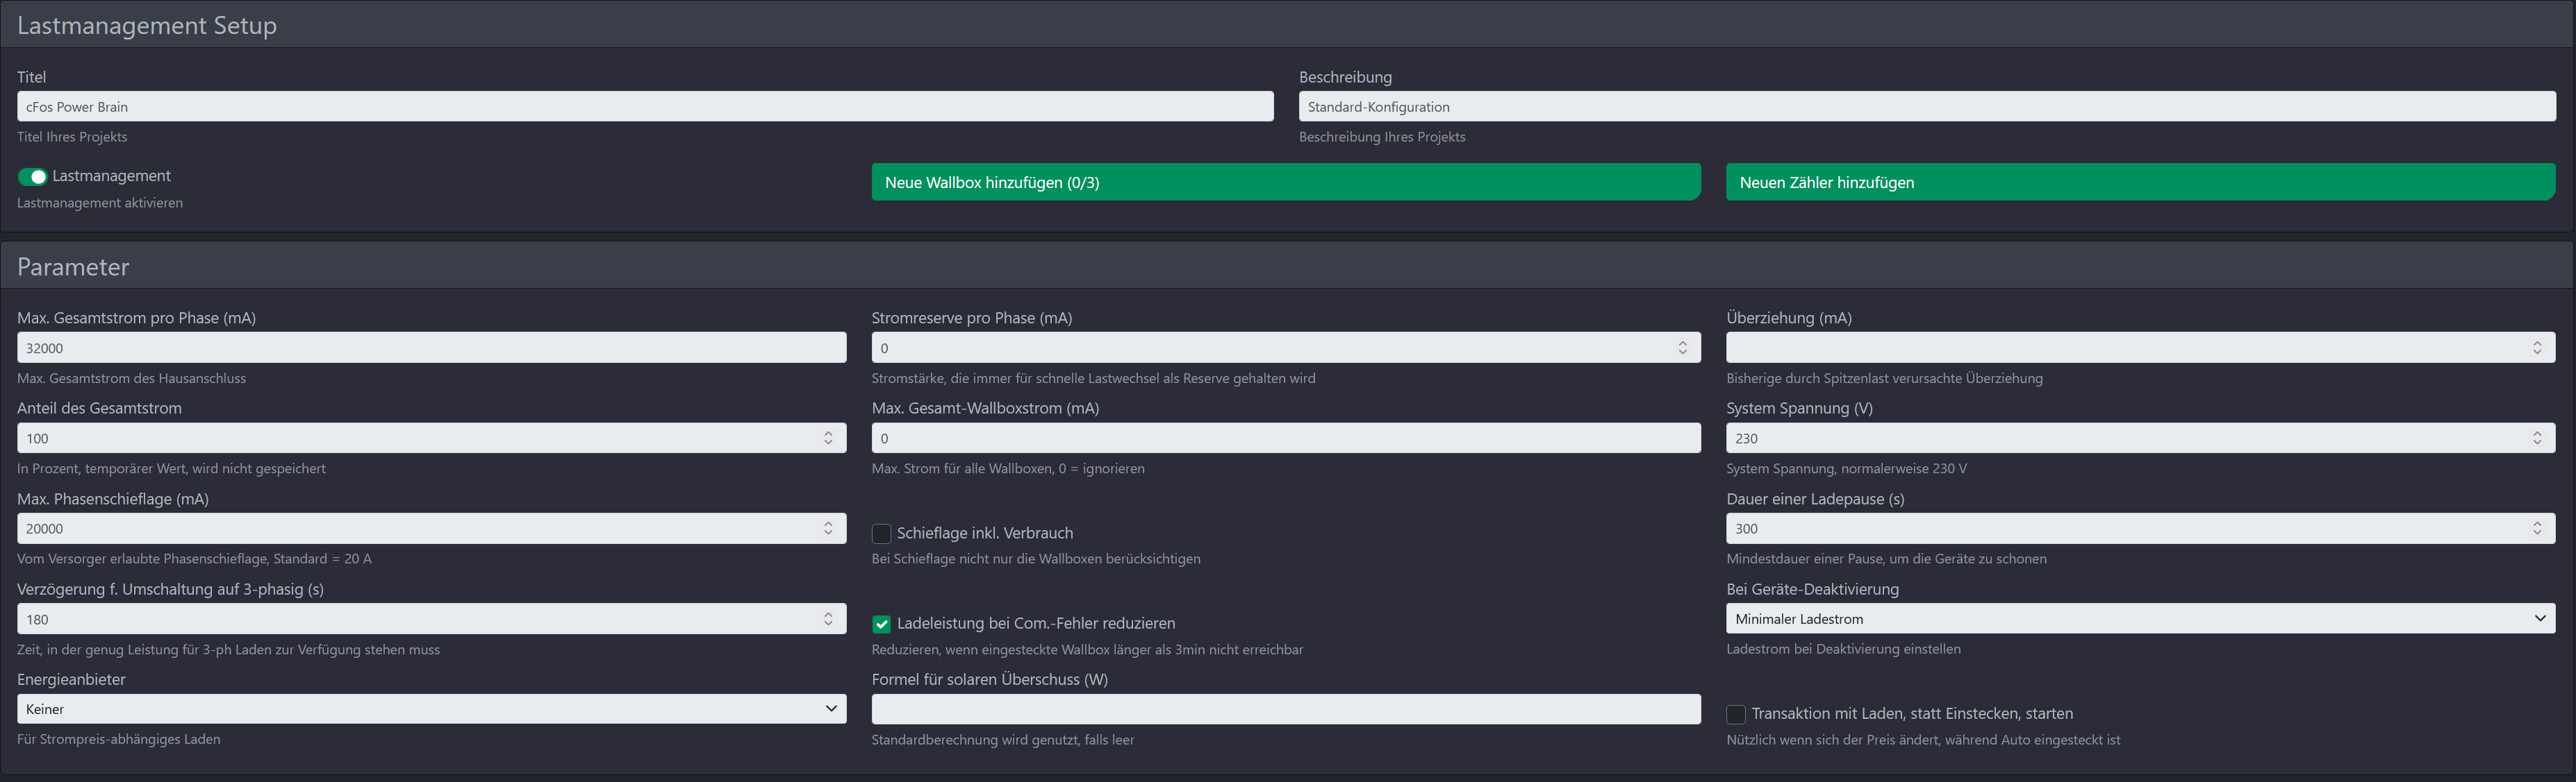Click Neuen Zähler hinzufügen button
Viewport: 2576px width, 782px height.
pos(2140,182)
